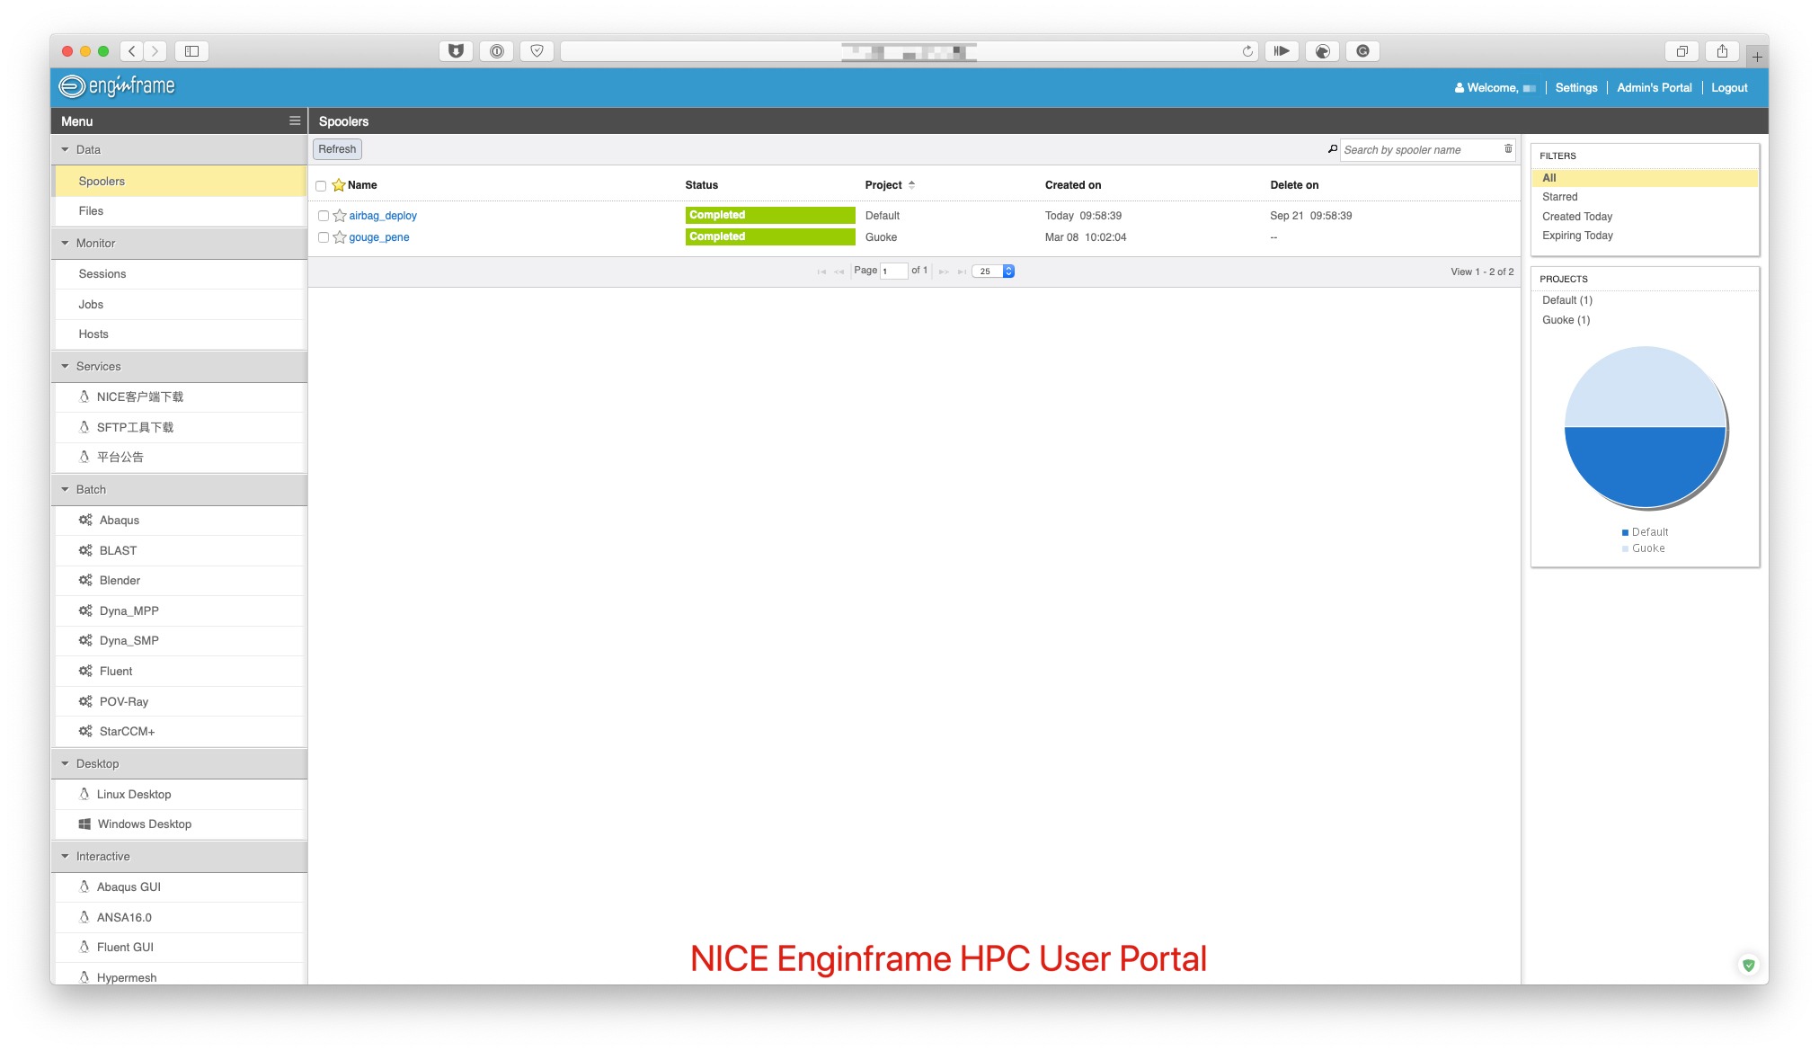Click the page number input field
The height and width of the screenshot is (1051, 1819).
point(894,272)
